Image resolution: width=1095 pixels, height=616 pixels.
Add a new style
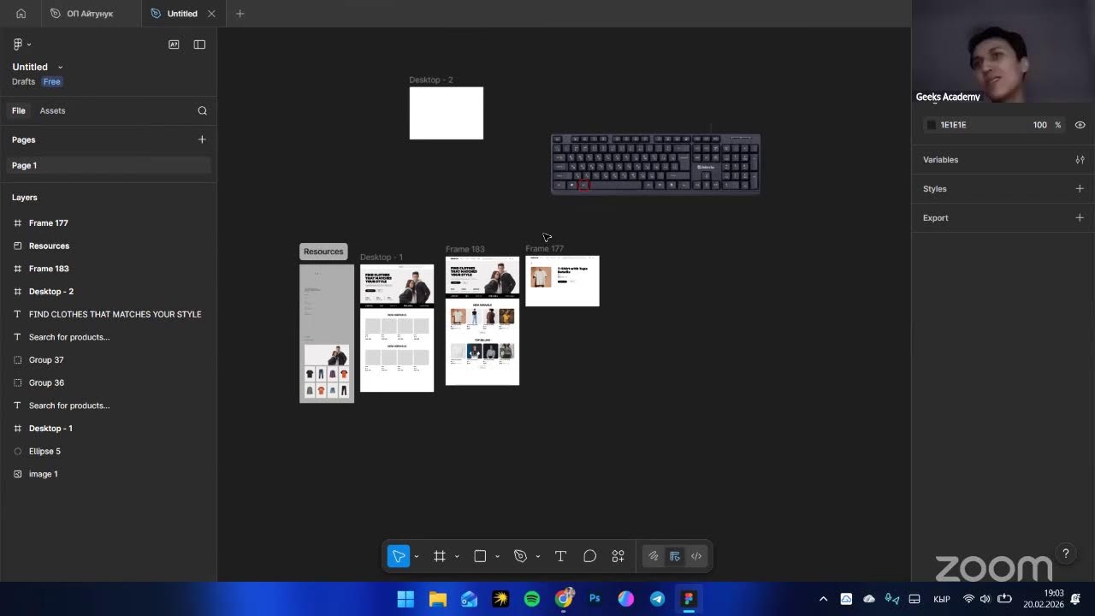tap(1080, 189)
